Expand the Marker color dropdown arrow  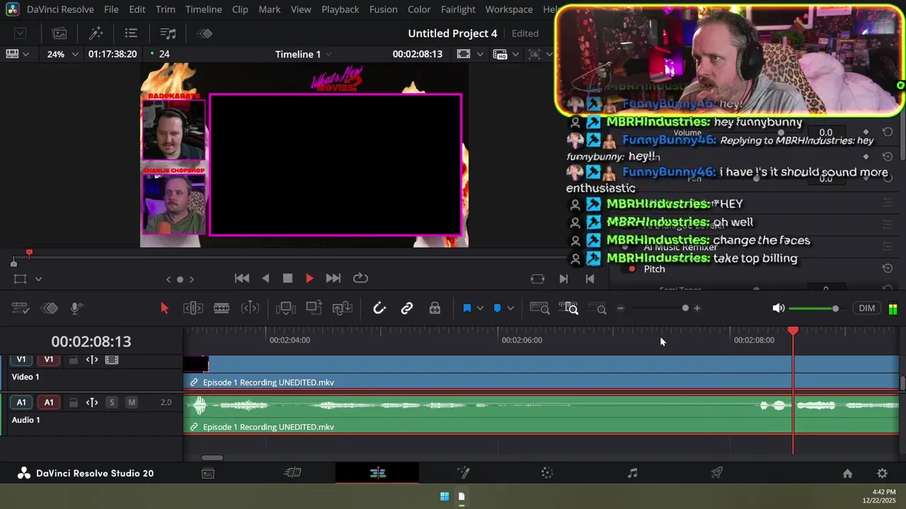coord(510,308)
